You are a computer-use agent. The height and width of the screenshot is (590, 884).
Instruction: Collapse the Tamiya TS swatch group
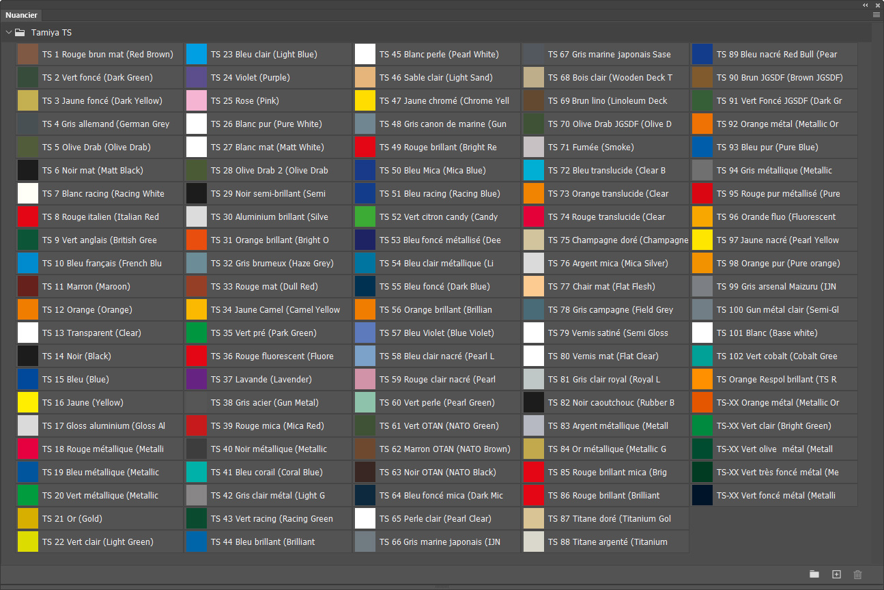click(8, 32)
